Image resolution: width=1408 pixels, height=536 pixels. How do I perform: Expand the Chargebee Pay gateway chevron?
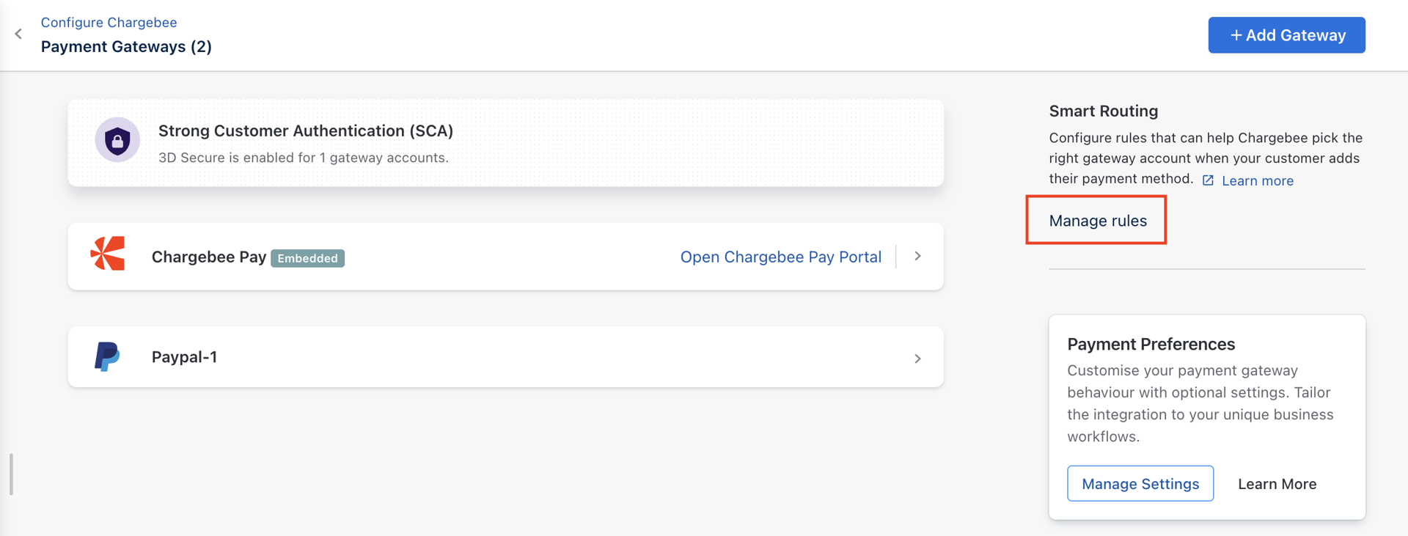917,256
